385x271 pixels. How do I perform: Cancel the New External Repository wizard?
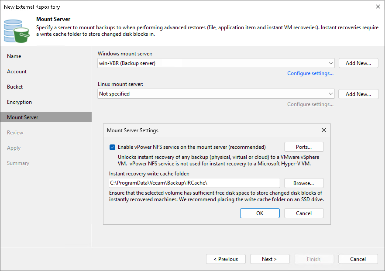[358, 259]
